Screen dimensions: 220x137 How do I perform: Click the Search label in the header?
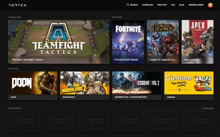click(x=134, y=5)
